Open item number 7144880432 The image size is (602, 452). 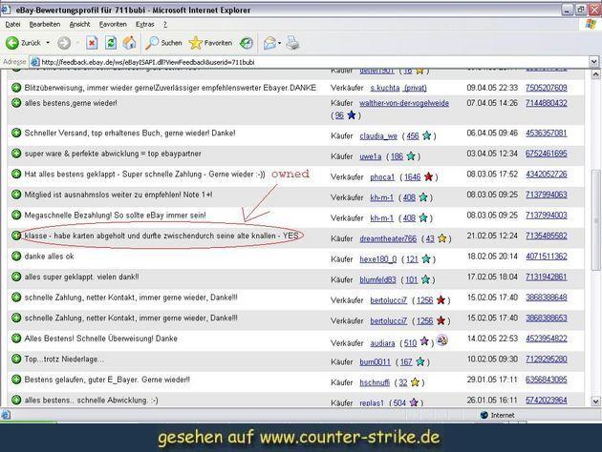pos(546,103)
